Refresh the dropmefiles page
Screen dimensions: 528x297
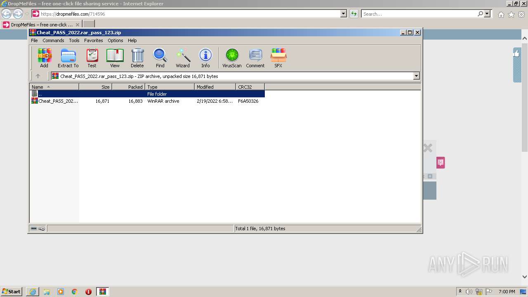pos(354,14)
